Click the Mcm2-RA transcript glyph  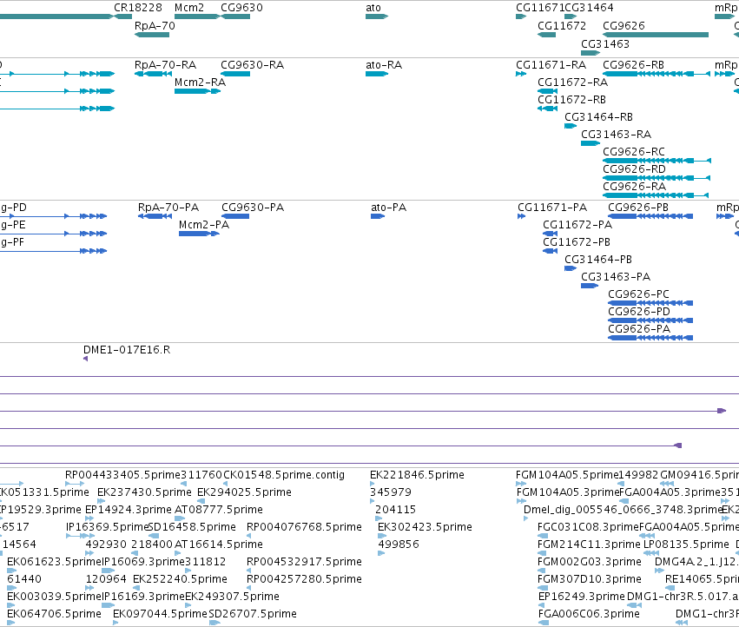pyautogui.click(x=197, y=91)
